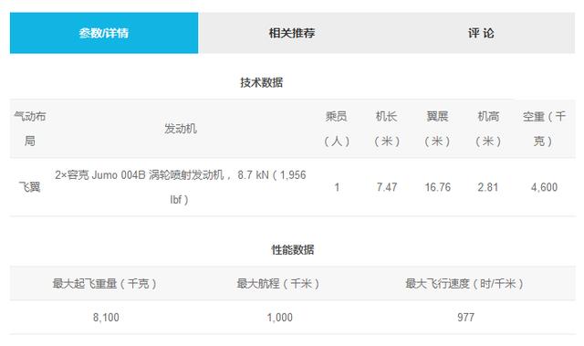The image size is (584, 346).
Task: Open the 参数/详情 tab
Action: click(x=104, y=33)
